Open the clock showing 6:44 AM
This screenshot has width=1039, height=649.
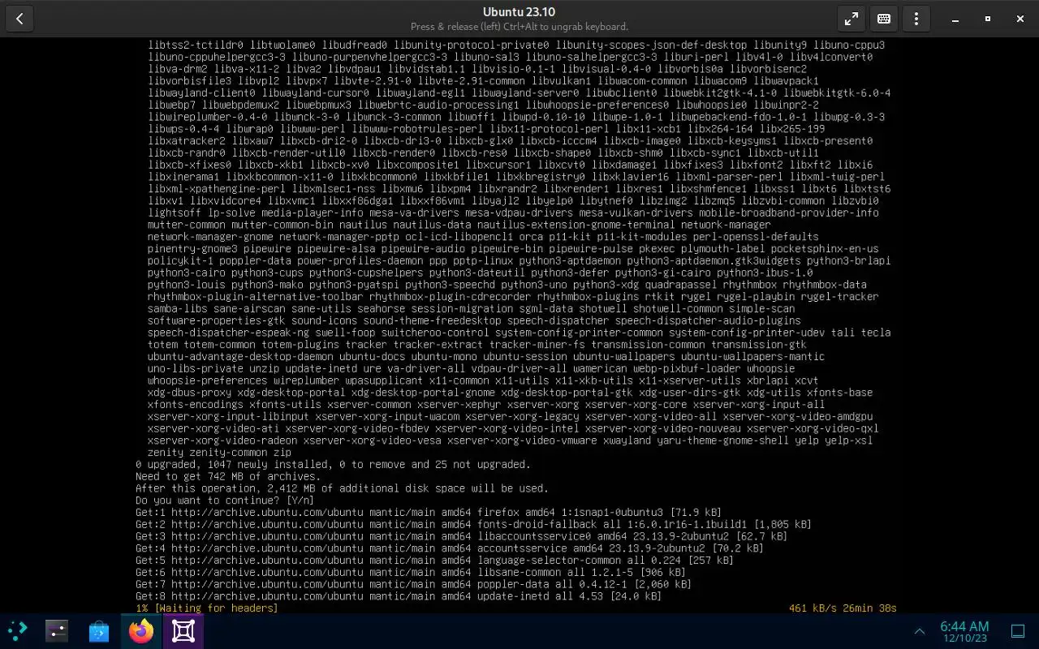(x=964, y=625)
